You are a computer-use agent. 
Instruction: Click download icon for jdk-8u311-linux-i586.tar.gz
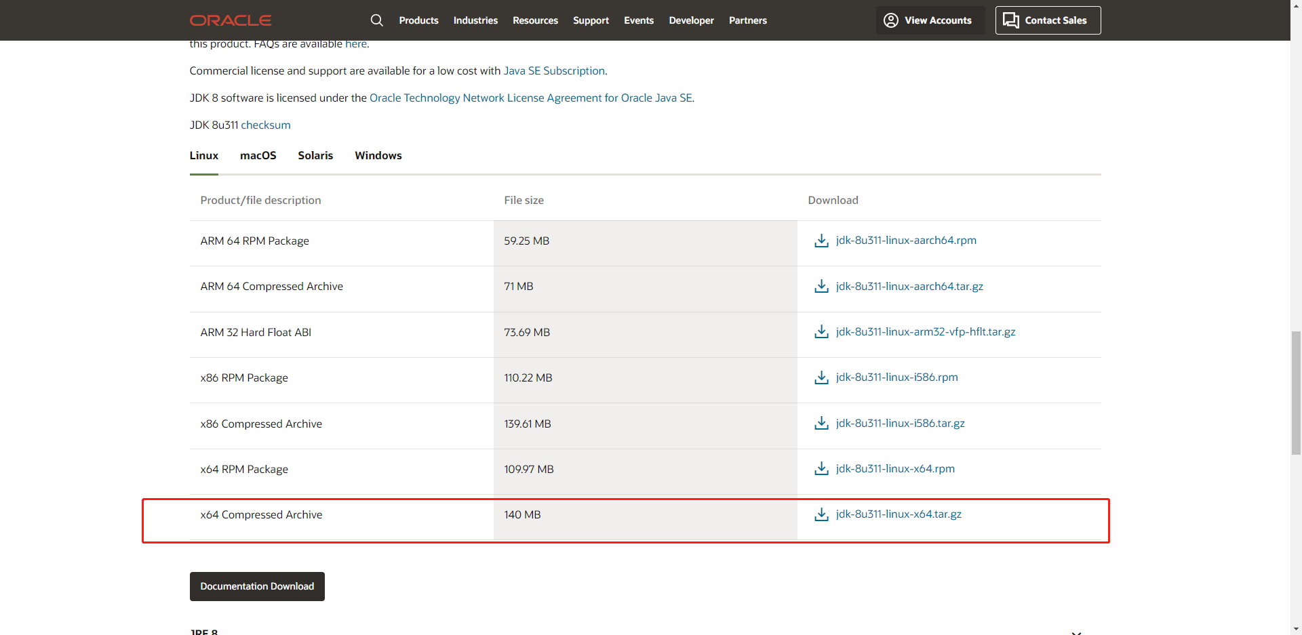[x=821, y=423]
